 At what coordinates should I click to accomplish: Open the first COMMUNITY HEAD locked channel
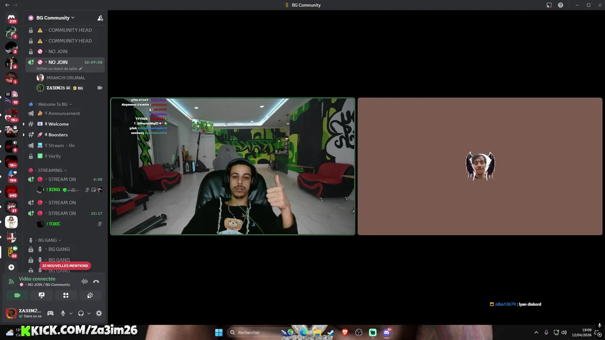pos(65,30)
